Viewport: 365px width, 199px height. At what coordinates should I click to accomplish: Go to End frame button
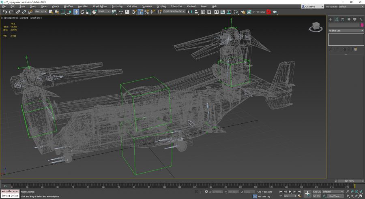pos(299,192)
